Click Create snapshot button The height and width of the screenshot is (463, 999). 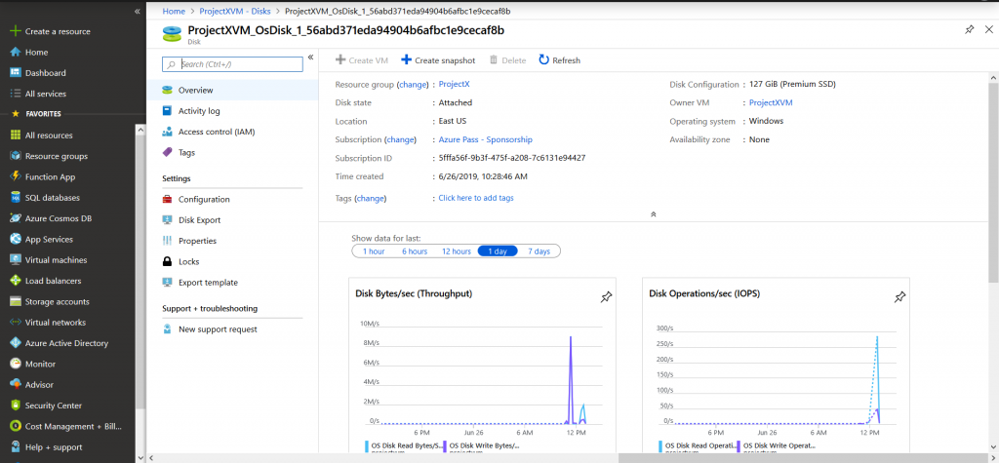pos(438,60)
